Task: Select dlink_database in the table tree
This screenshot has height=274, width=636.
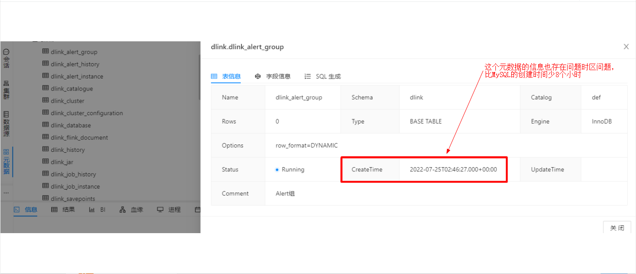Action: tap(71, 125)
